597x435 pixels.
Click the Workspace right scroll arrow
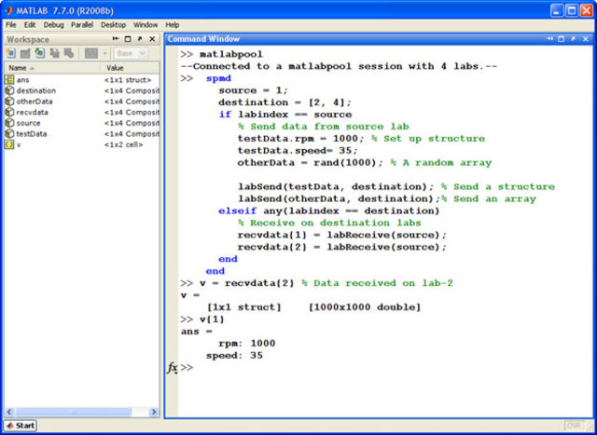pos(154,412)
